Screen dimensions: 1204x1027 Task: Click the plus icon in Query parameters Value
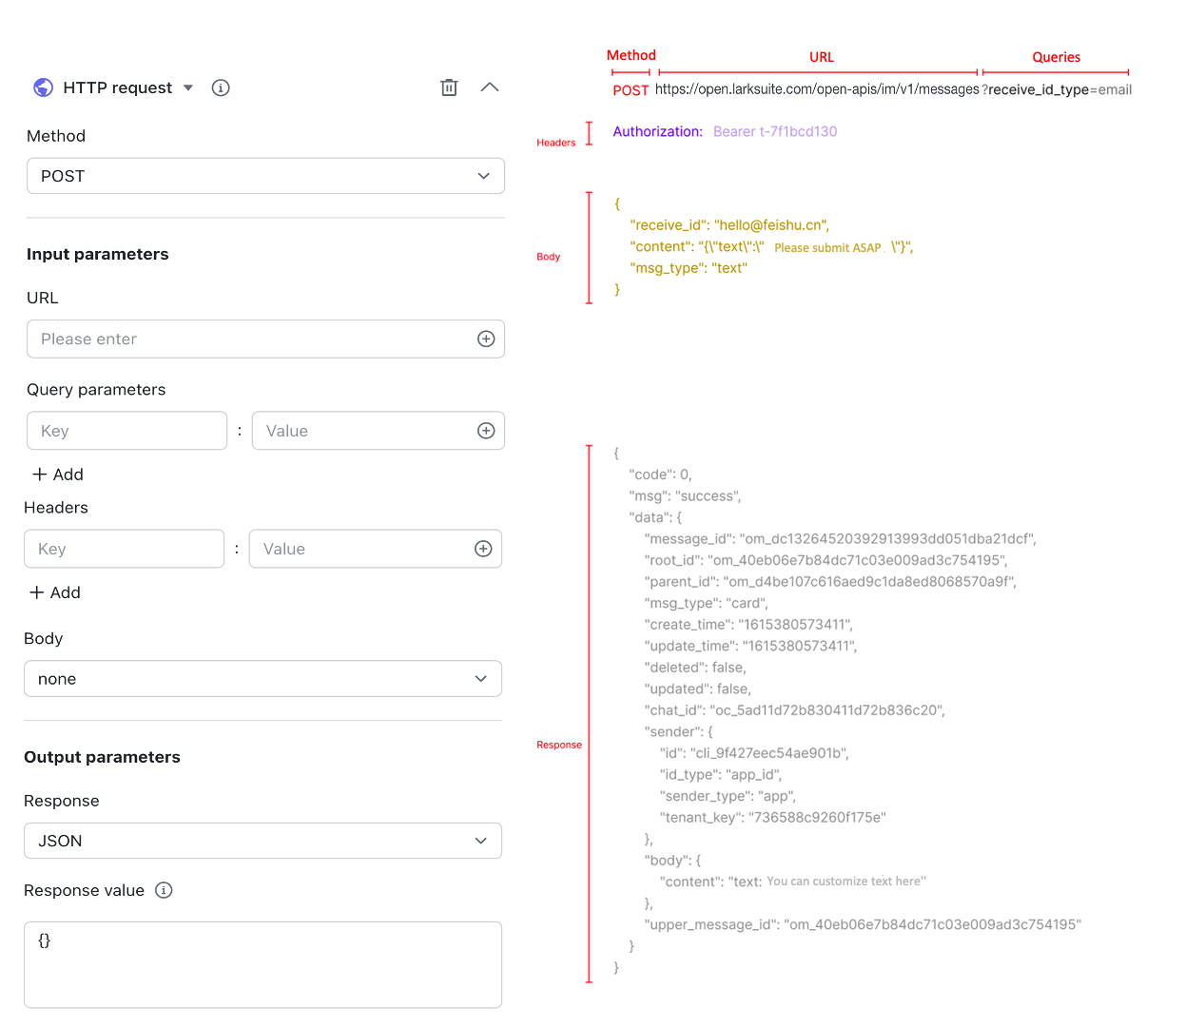coord(486,431)
